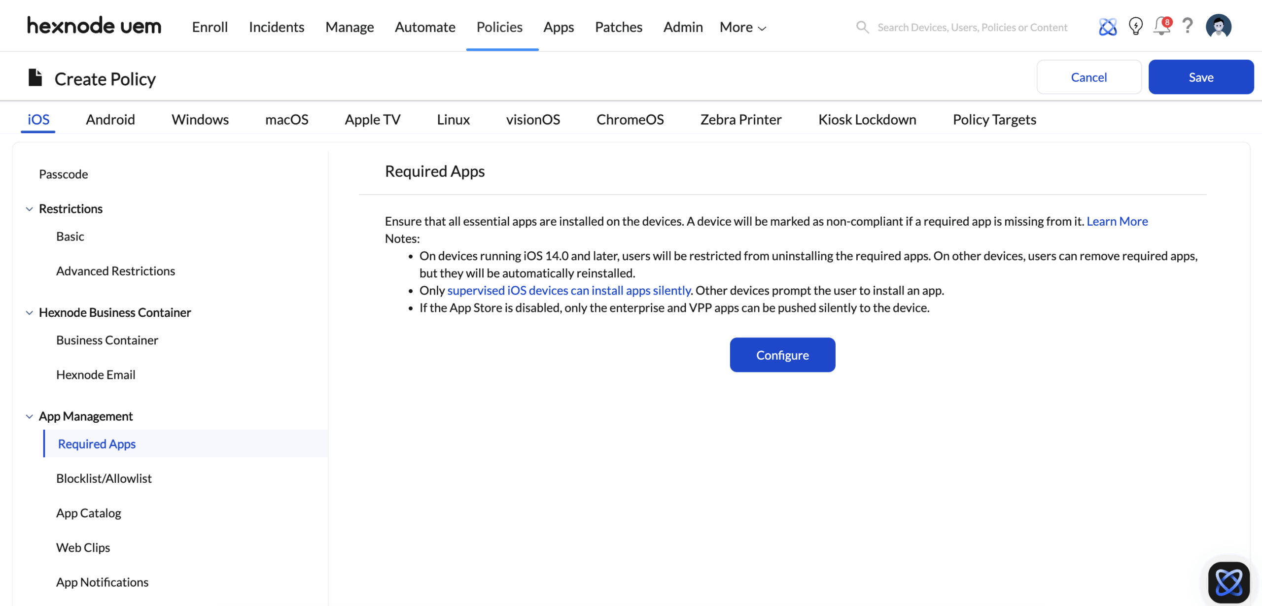Select the Policies menu
This screenshot has height=606, width=1262.
[x=499, y=27]
